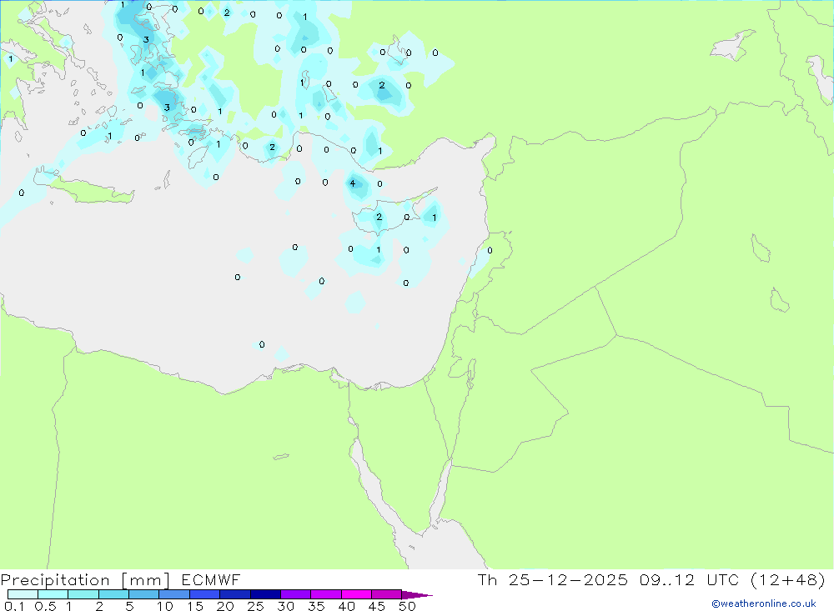Click the '25' legend scale label

click(x=255, y=606)
